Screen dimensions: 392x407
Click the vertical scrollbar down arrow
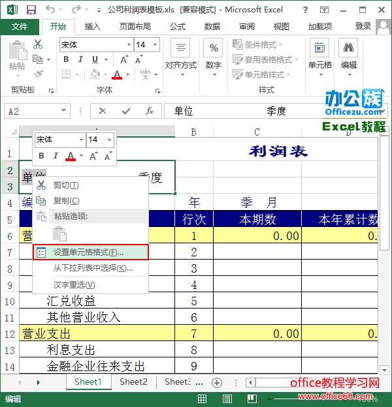click(384, 370)
